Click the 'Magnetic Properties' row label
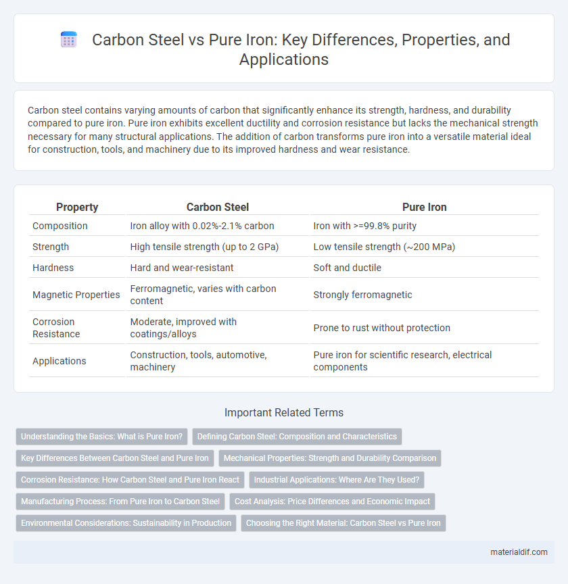This screenshot has width=568, height=584. click(77, 295)
